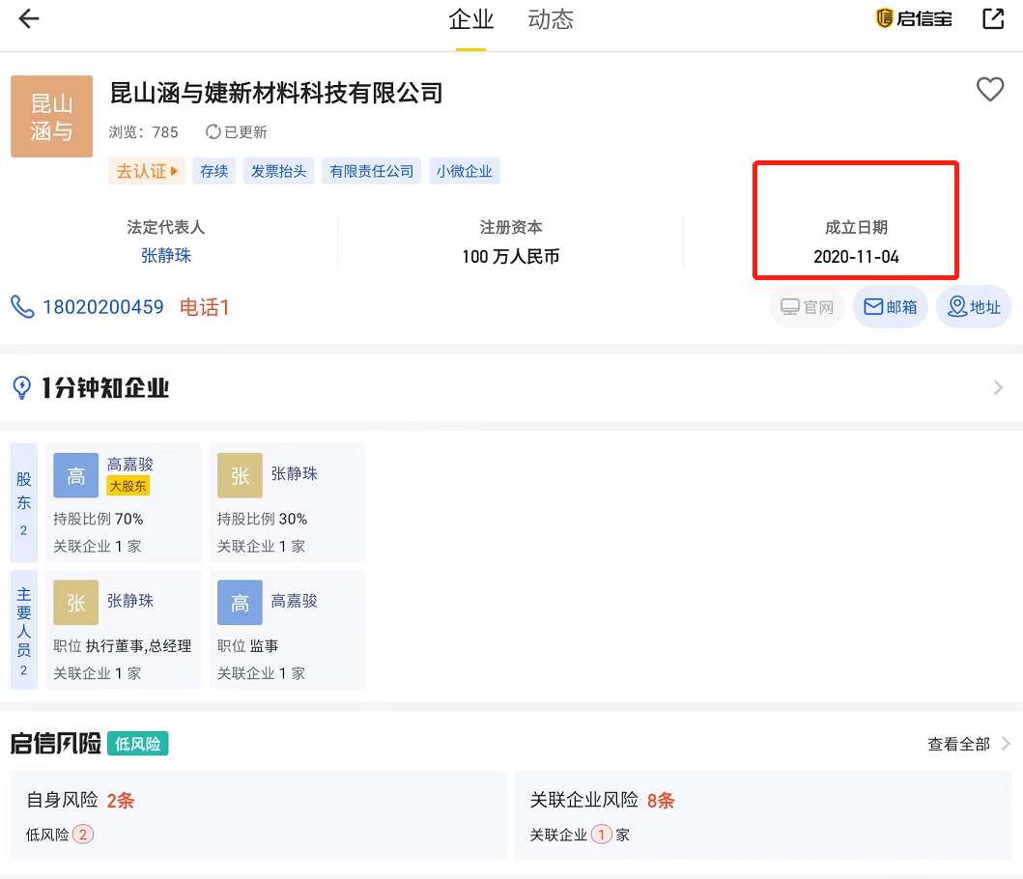The width and height of the screenshot is (1023, 879).
Task: Expand the 1分钟知企业 chevron
Action: (x=998, y=387)
